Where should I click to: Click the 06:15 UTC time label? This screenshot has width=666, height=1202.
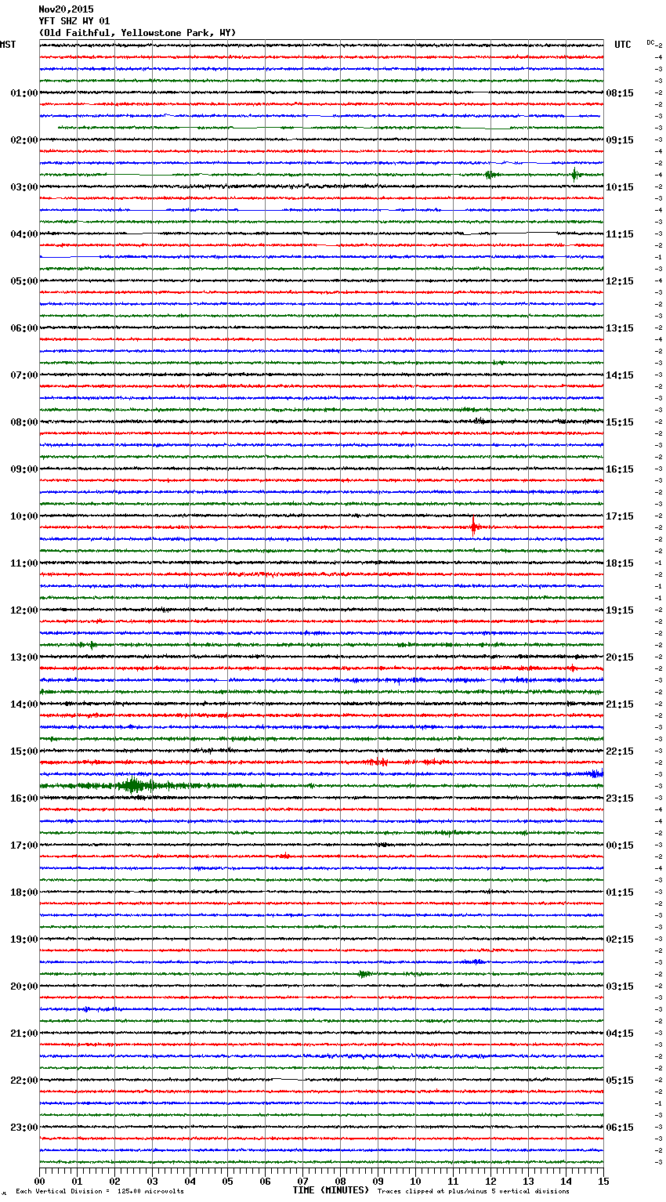(x=620, y=1128)
